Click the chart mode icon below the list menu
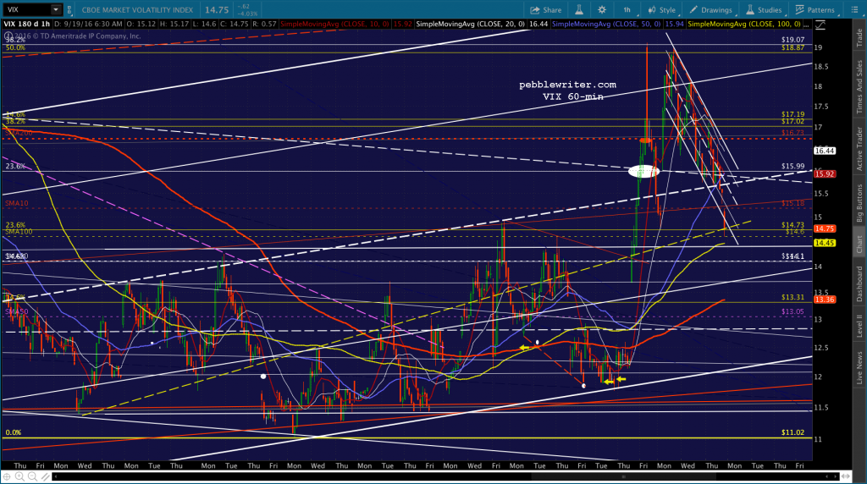 tap(820, 25)
